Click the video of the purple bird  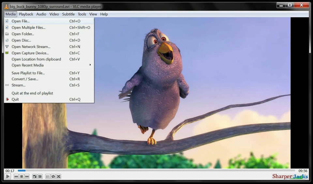(x=156, y=93)
